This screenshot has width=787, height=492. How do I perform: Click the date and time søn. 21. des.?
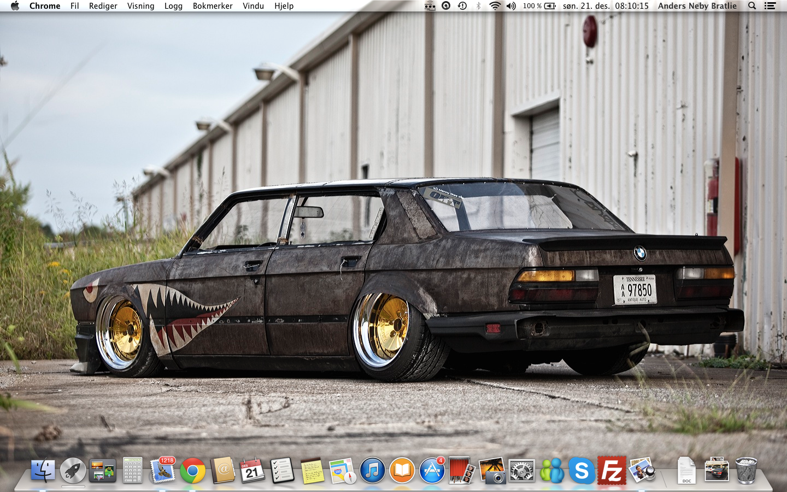click(606, 6)
